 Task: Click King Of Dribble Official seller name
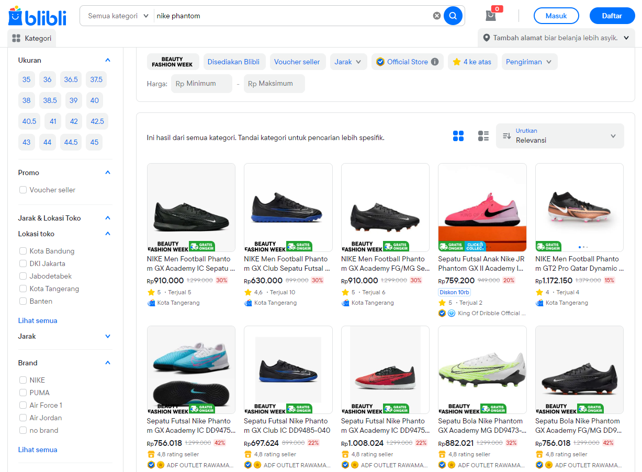click(x=492, y=313)
